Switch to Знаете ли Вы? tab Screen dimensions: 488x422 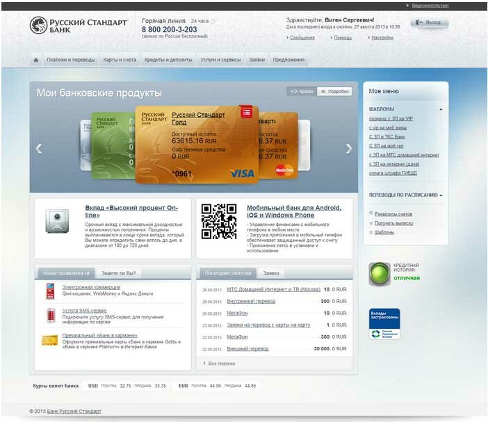tap(119, 273)
